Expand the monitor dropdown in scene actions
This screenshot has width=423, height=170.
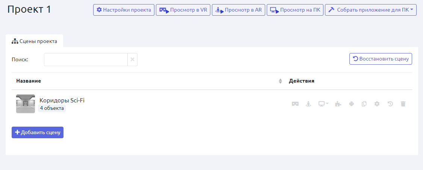(x=323, y=104)
